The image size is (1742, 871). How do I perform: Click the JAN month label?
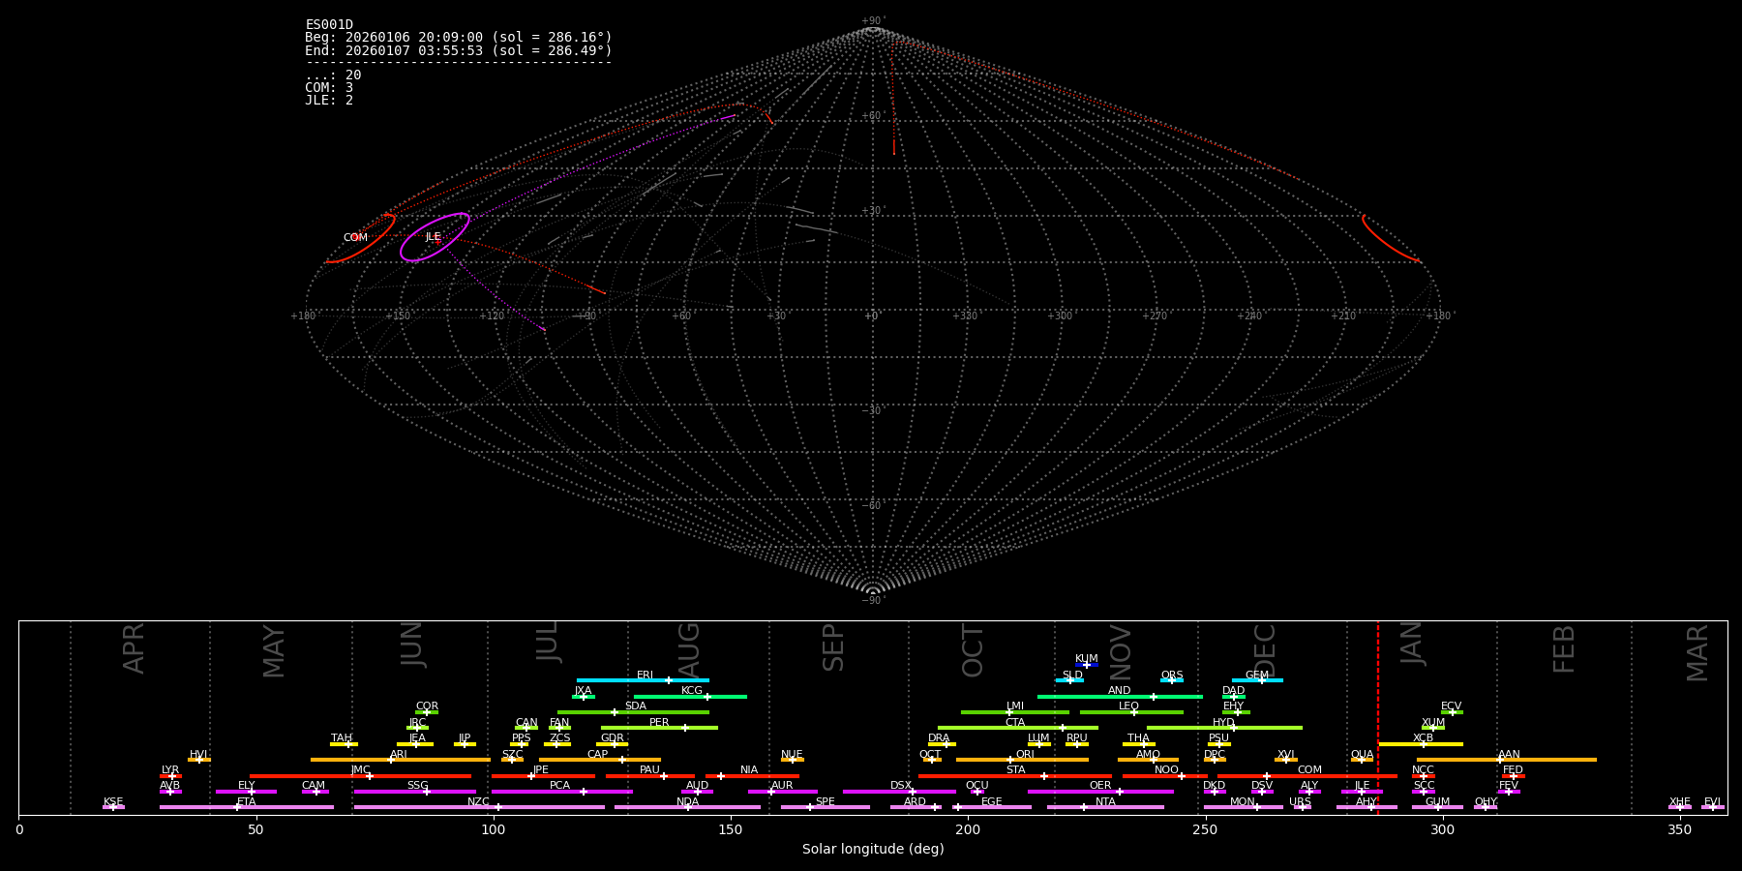[1412, 644]
